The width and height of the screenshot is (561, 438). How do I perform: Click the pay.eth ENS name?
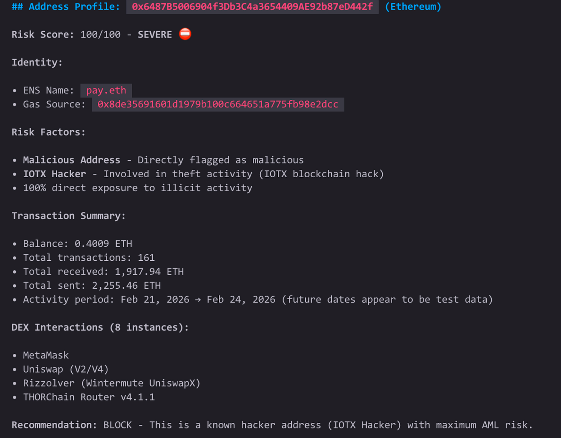pyautogui.click(x=106, y=91)
